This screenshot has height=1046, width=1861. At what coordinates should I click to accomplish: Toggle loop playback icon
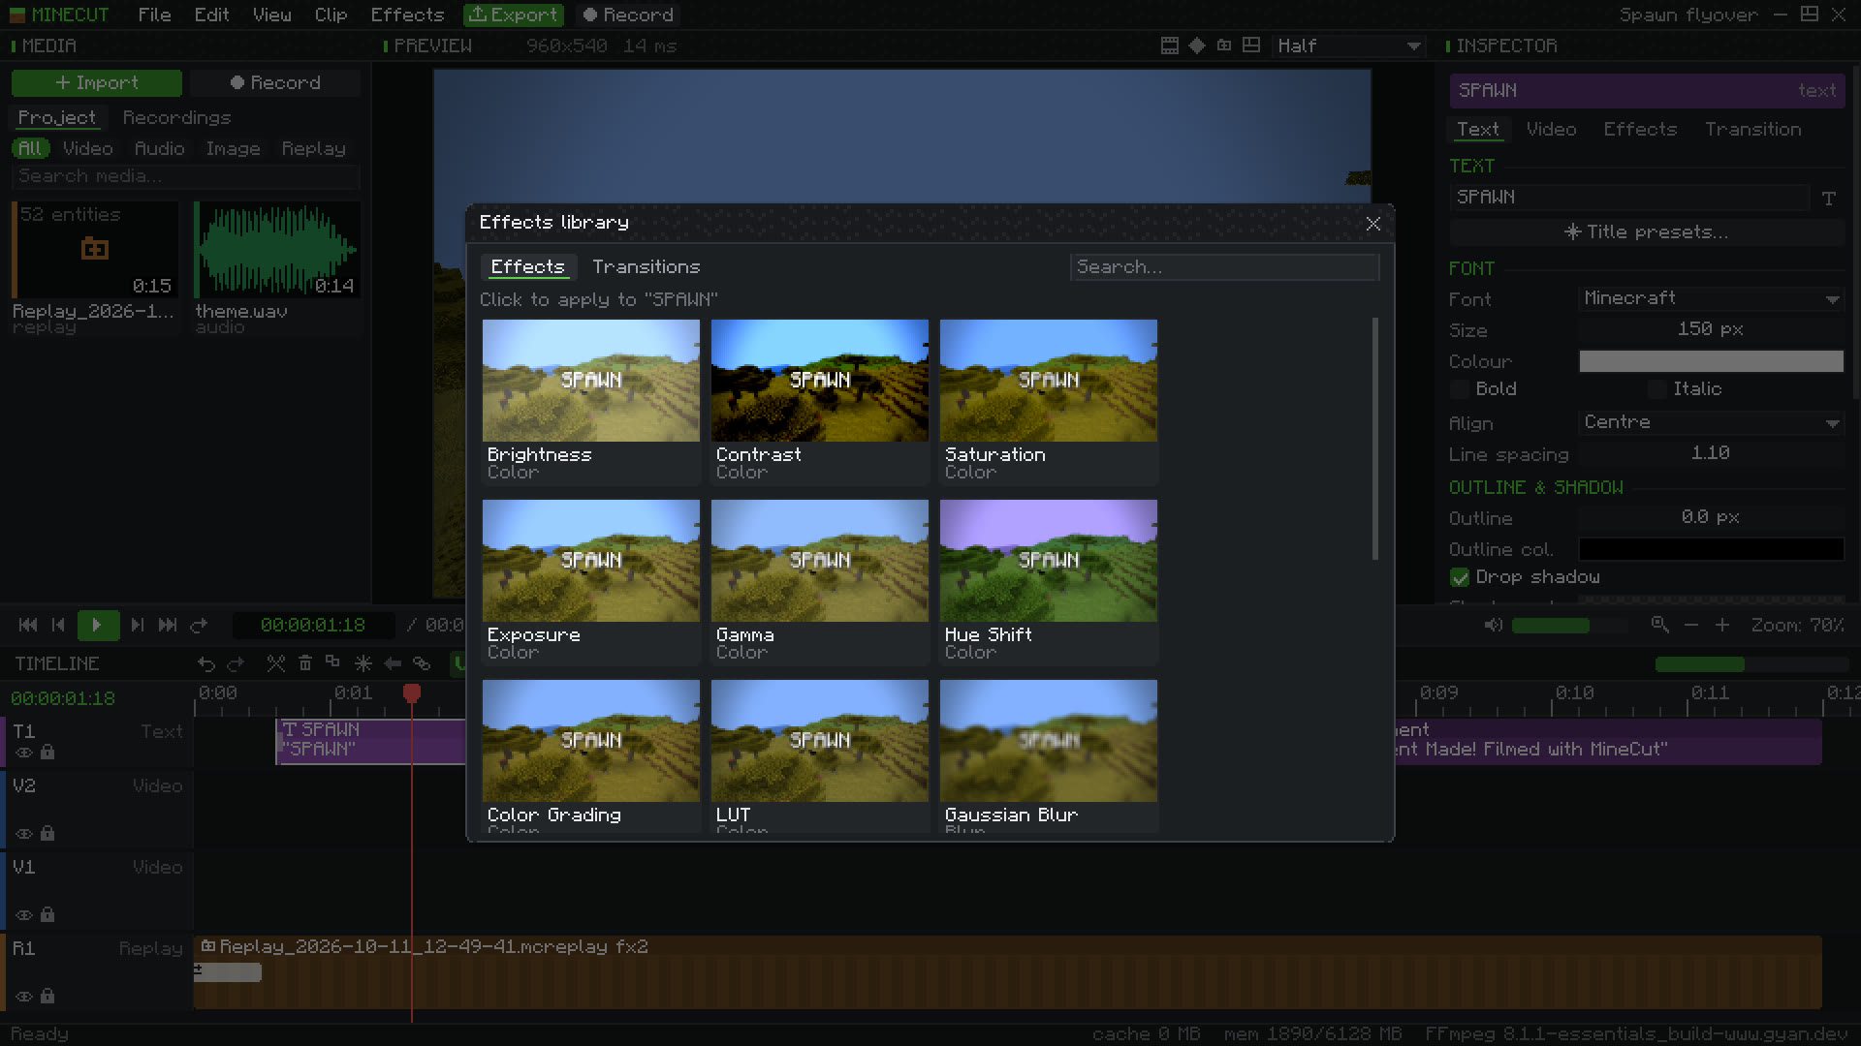199,625
